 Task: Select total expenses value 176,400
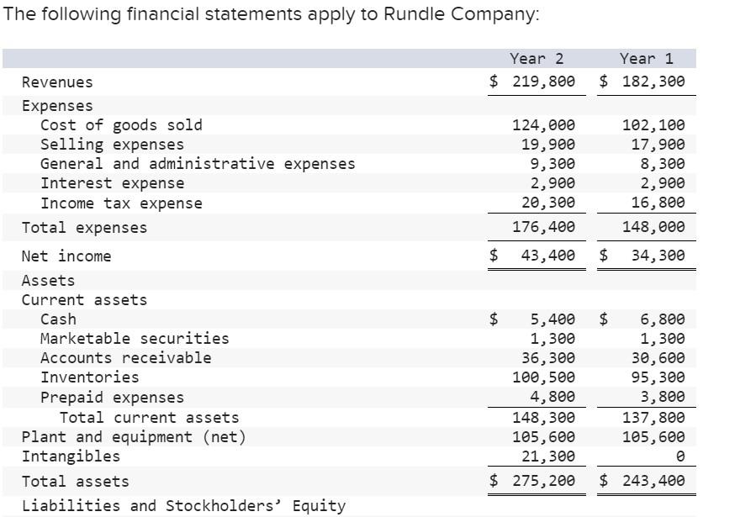pos(544,227)
